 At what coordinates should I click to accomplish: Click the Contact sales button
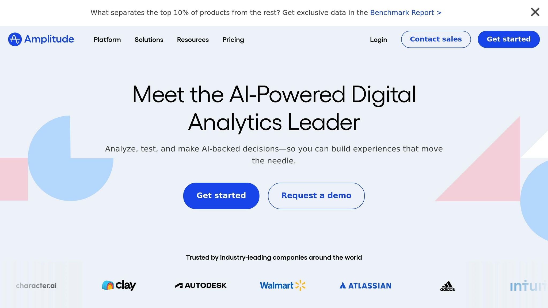tap(436, 39)
